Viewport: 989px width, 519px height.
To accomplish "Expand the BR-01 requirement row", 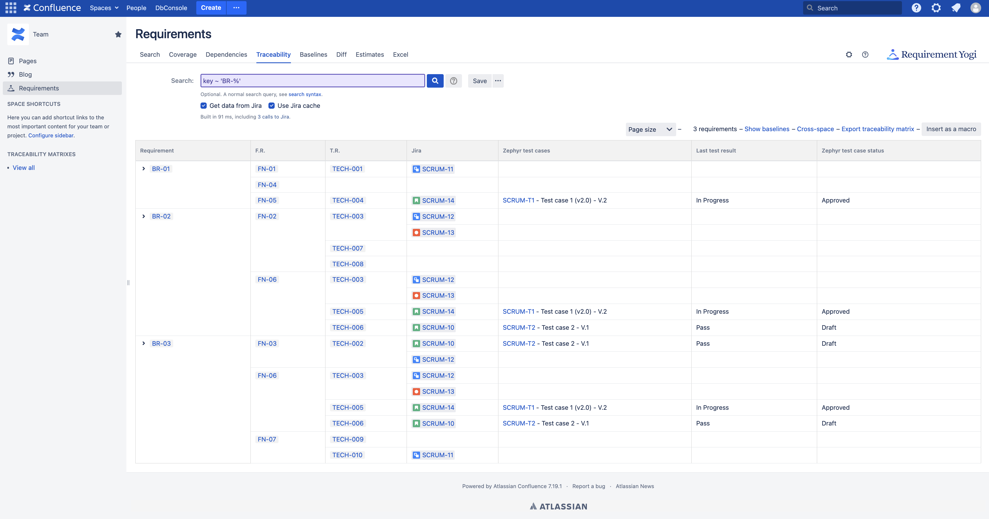I will (144, 169).
